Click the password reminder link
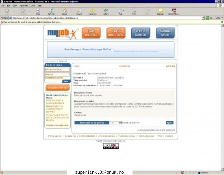The width and height of the screenshot is (224, 175). [x=54, y=78]
